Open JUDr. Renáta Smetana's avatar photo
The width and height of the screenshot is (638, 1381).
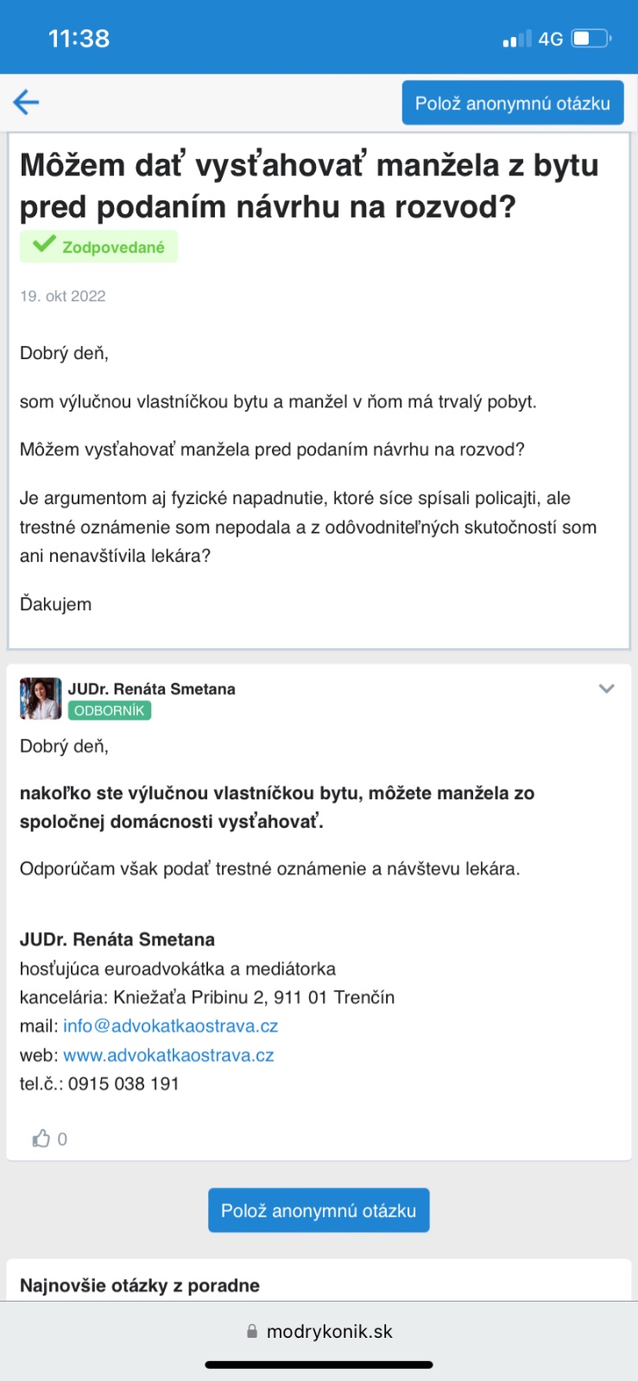[41, 699]
